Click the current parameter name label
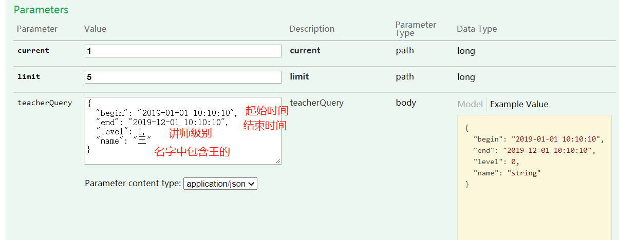Screen dimensions: 619x240 point(33,50)
